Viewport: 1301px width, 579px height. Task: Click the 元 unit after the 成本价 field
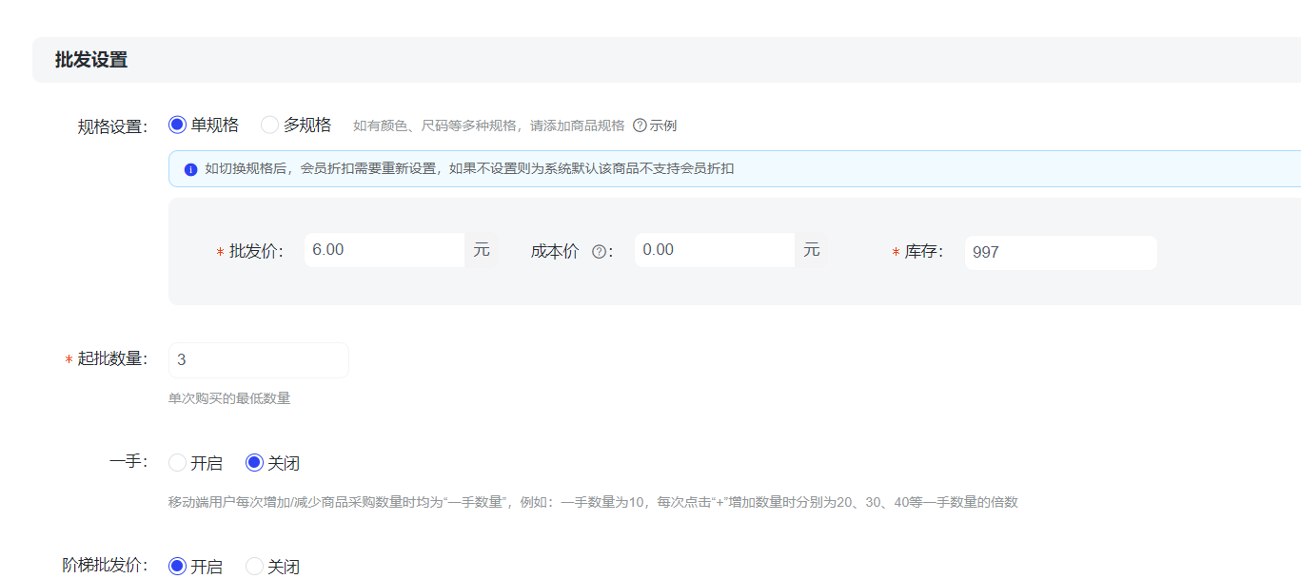pos(811,250)
